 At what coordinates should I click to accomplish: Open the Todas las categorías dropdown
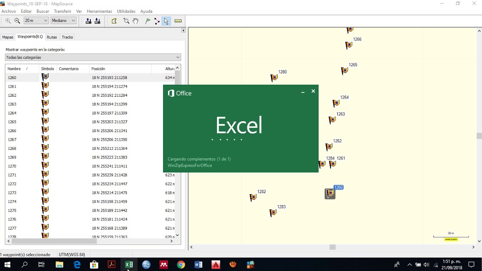tap(93, 57)
